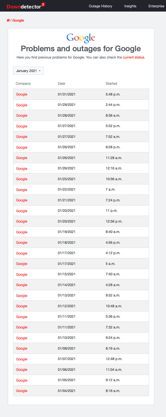The height and width of the screenshot is (417, 166).
Task: Click the colorful Google logo image
Action: 81,38
